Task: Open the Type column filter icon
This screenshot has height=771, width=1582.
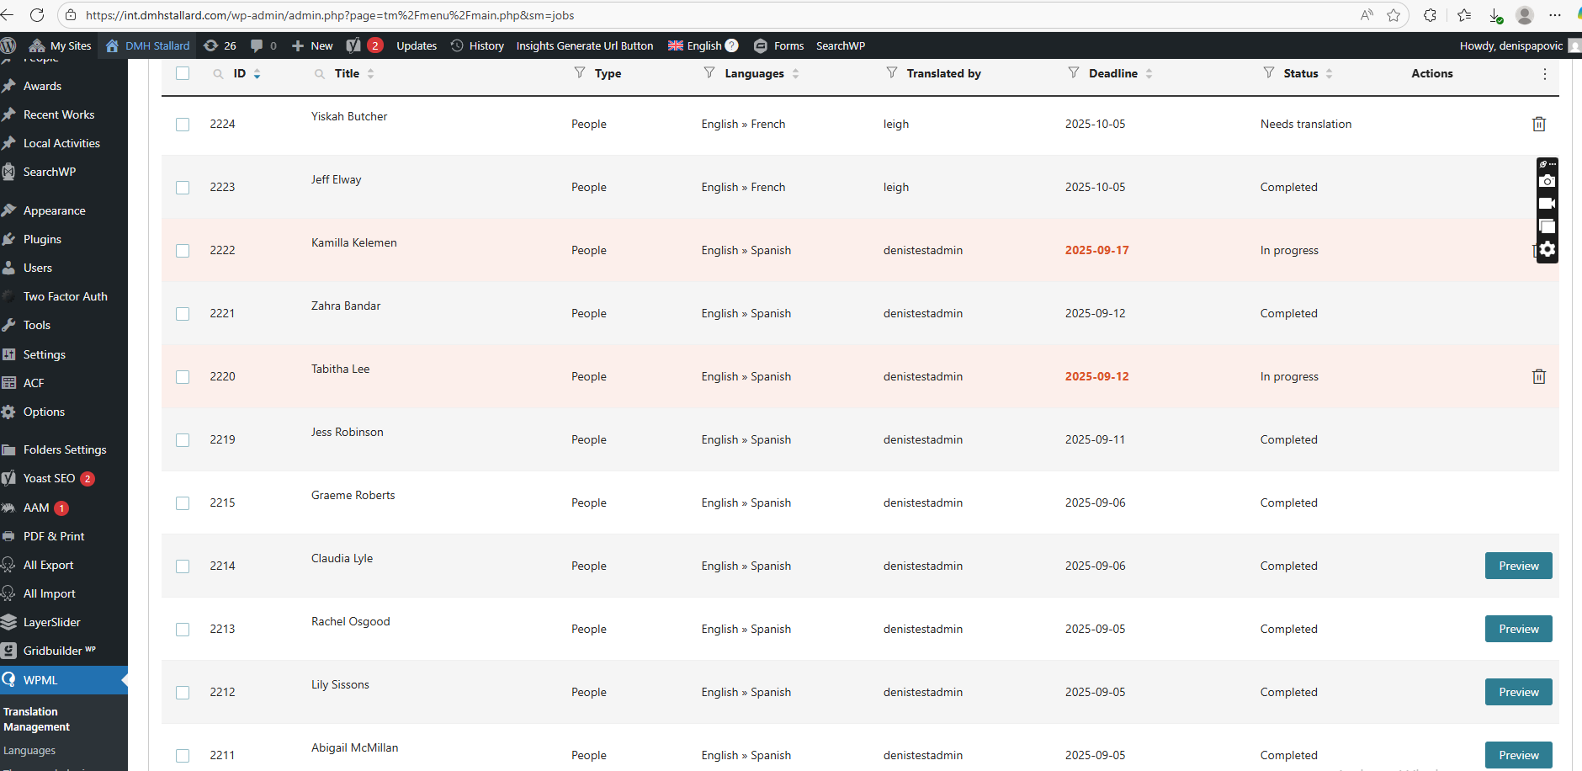Action: point(580,73)
